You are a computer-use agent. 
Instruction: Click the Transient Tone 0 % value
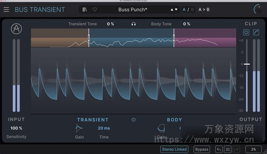click(111, 24)
